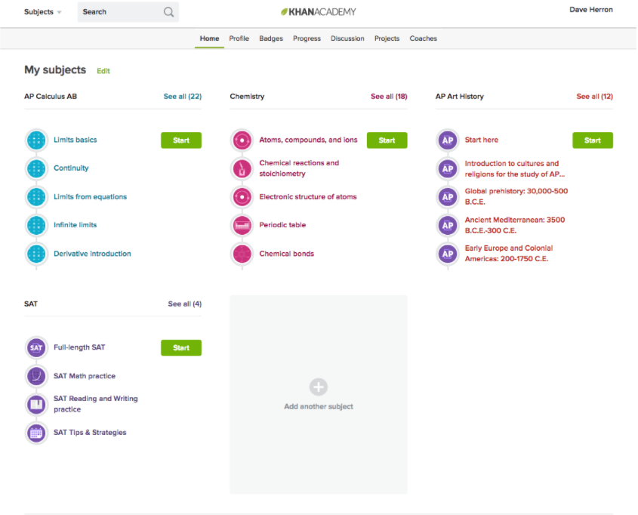Open the Continuity topic link
The image size is (638, 515).
pyautogui.click(x=71, y=168)
